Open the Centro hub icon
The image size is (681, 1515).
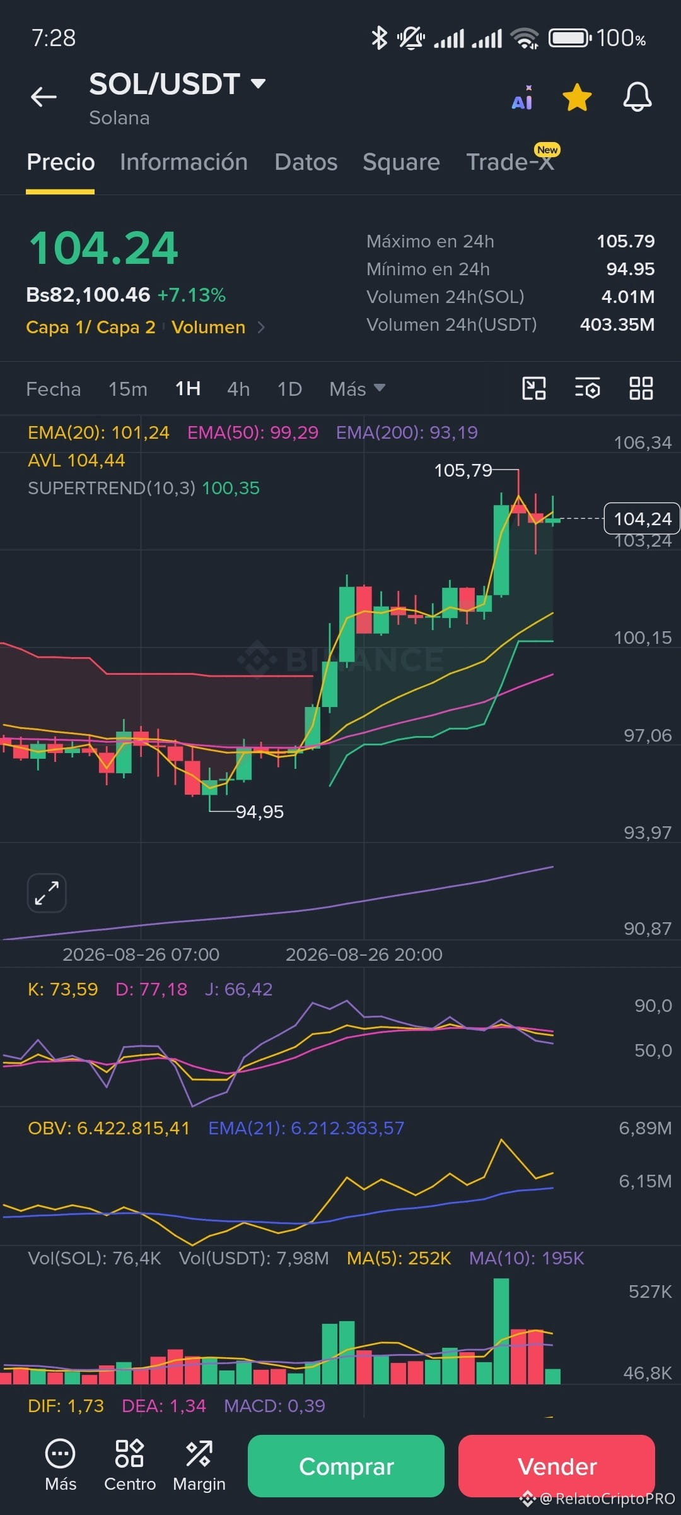[130, 1466]
